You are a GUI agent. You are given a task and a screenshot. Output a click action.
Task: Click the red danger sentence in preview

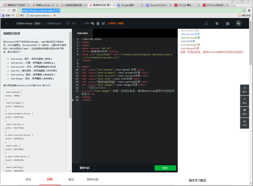click(212, 52)
